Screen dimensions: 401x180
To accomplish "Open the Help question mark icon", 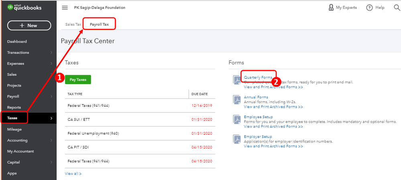I will [x=369, y=8].
